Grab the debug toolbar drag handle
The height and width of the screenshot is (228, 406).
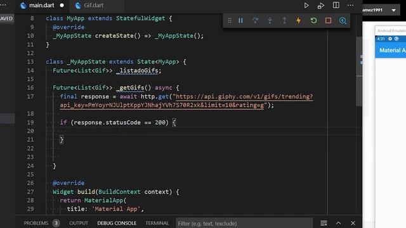click(230, 20)
